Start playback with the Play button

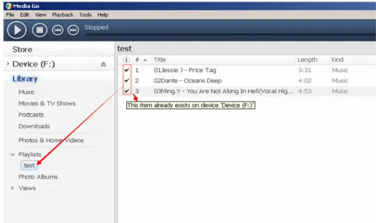pyautogui.click(x=17, y=30)
